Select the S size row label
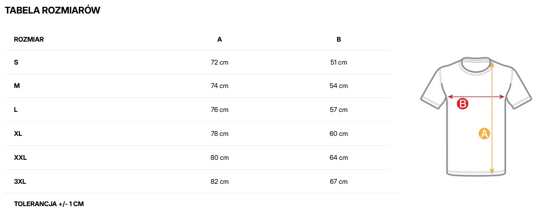Image resolution: width=553 pixels, height=215 pixels. coord(16,62)
